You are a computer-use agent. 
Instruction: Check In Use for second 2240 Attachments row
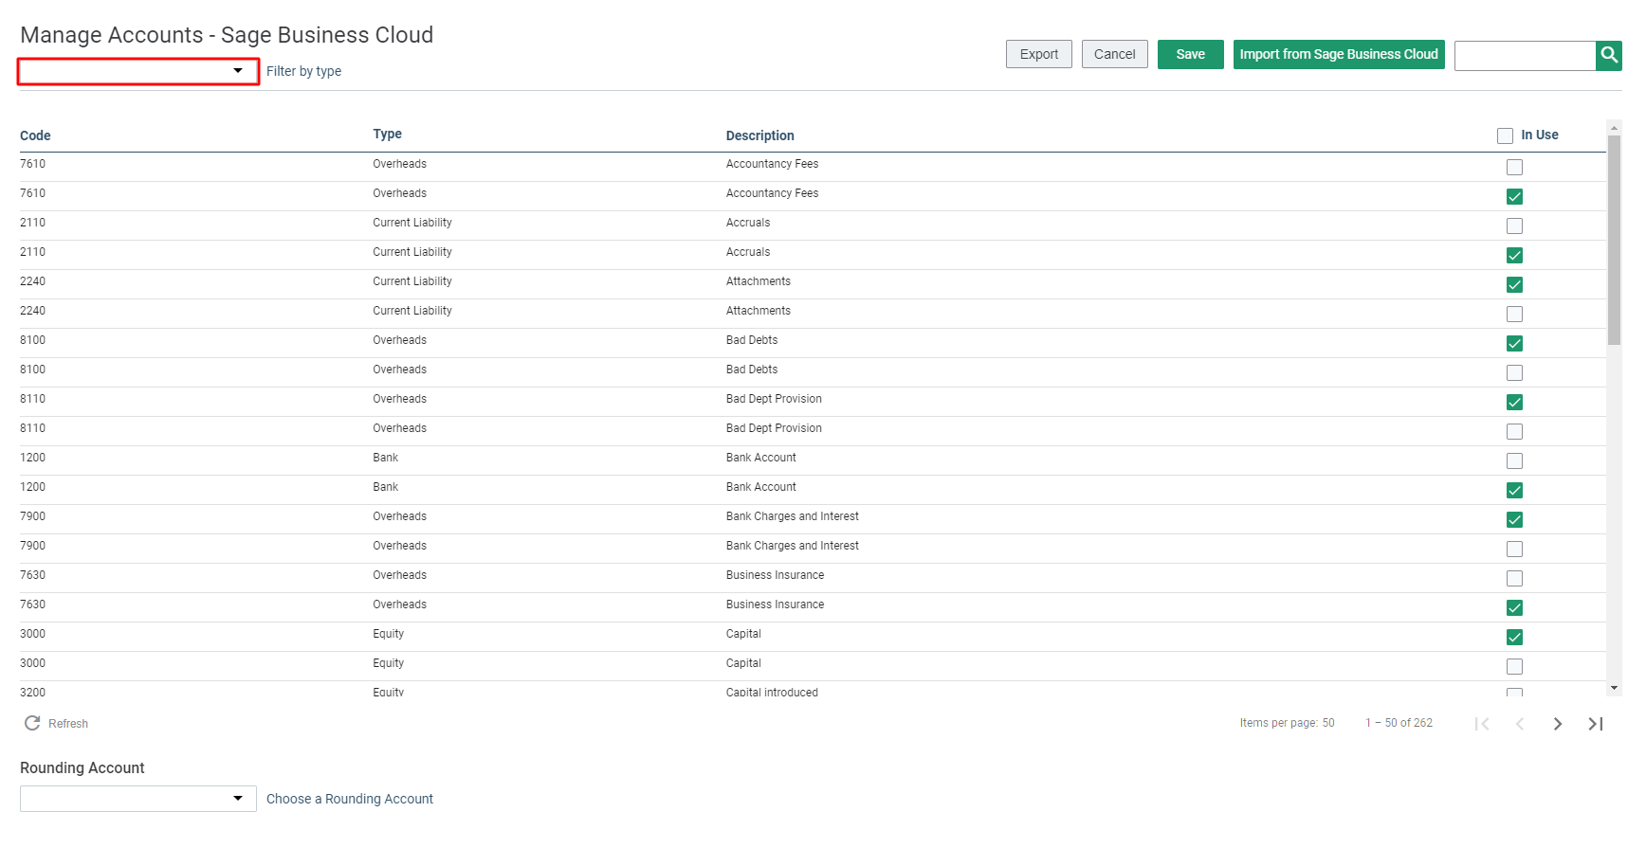(x=1514, y=315)
